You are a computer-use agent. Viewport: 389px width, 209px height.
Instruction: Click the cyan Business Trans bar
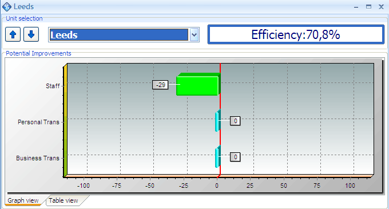(x=218, y=157)
